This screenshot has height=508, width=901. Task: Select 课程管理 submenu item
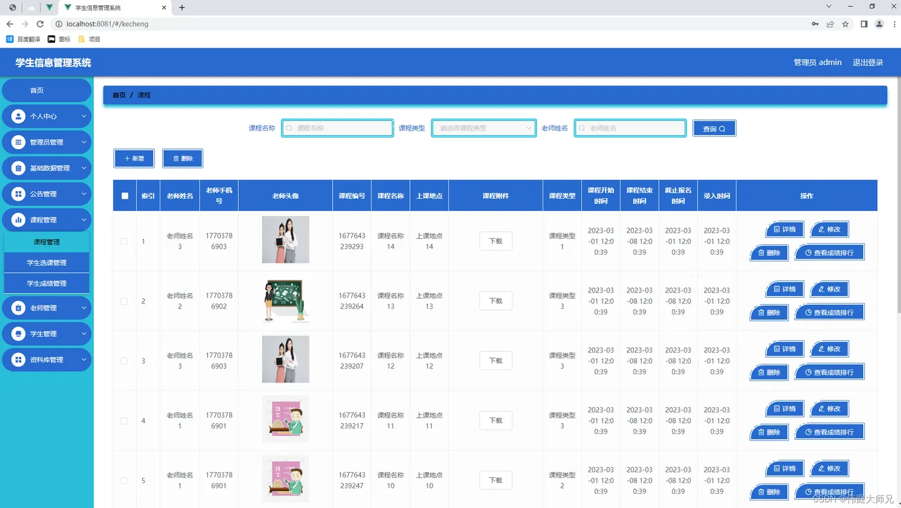[46, 242]
